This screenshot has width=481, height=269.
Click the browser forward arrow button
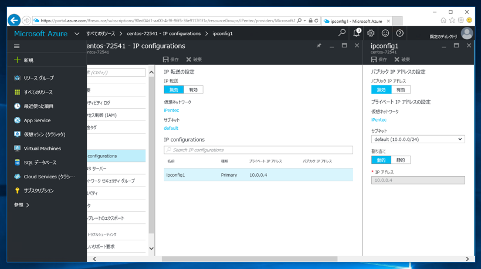26,20
